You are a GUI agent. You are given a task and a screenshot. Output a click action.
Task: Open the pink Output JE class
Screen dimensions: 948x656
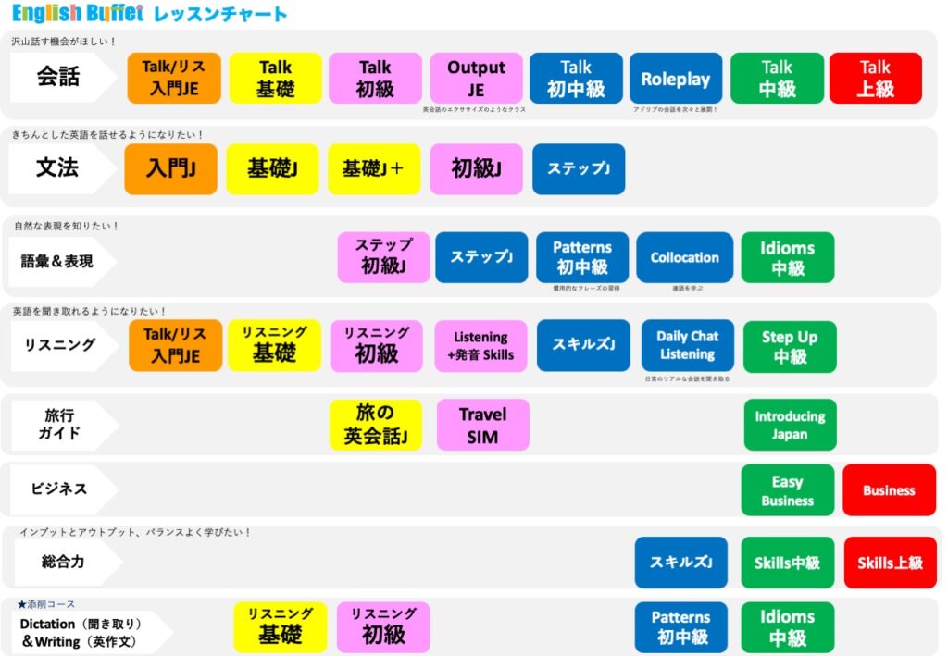pyautogui.click(x=476, y=79)
